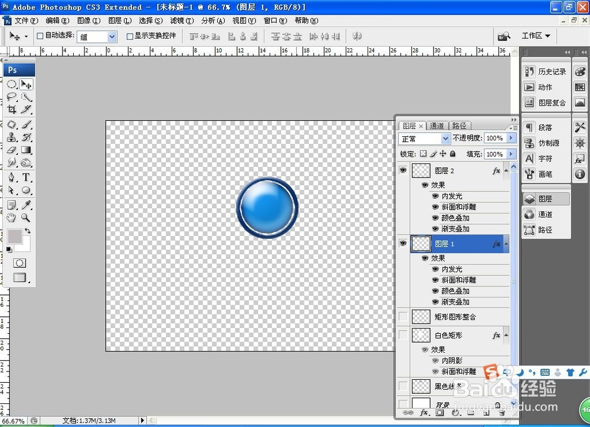Enable the 显示变换控件 checkbox
The height and width of the screenshot is (427, 590).
click(130, 36)
